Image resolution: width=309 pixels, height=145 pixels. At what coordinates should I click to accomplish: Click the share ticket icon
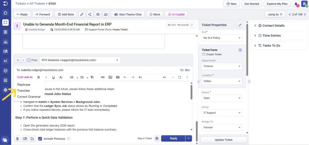pyautogui.click(x=90, y=14)
